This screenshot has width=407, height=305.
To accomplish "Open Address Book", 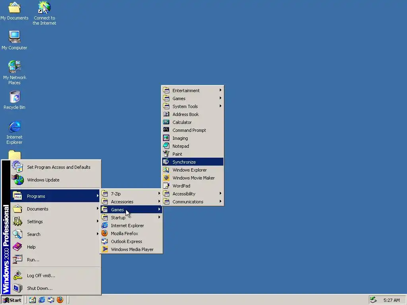I will (193, 114).
